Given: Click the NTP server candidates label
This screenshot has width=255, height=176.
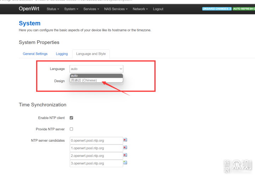Looking at the screenshot, I should pyautogui.click(x=48, y=140).
